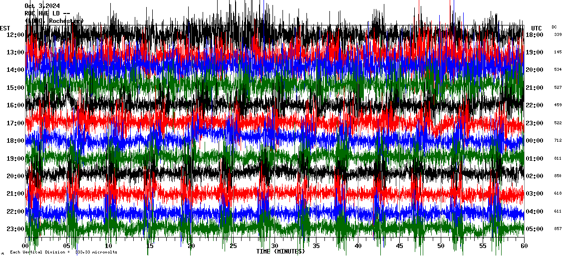Click the DC value 339 in top row
564x259 pixels.
[558, 35]
